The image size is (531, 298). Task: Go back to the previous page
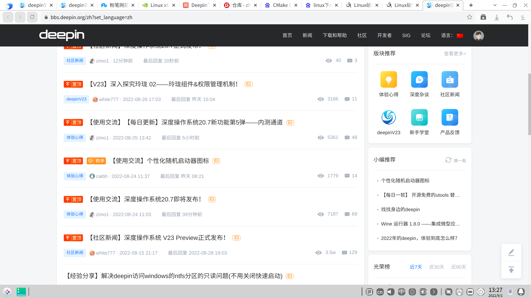[x=8, y=17]
